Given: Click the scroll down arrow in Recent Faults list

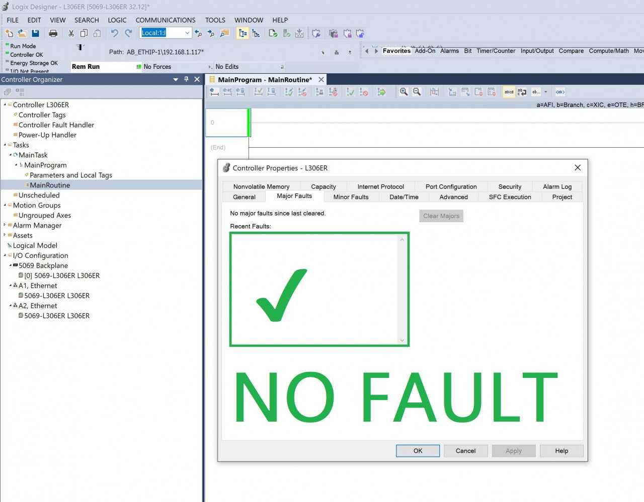Looking at the screenshot, I should tap(402, 340).
